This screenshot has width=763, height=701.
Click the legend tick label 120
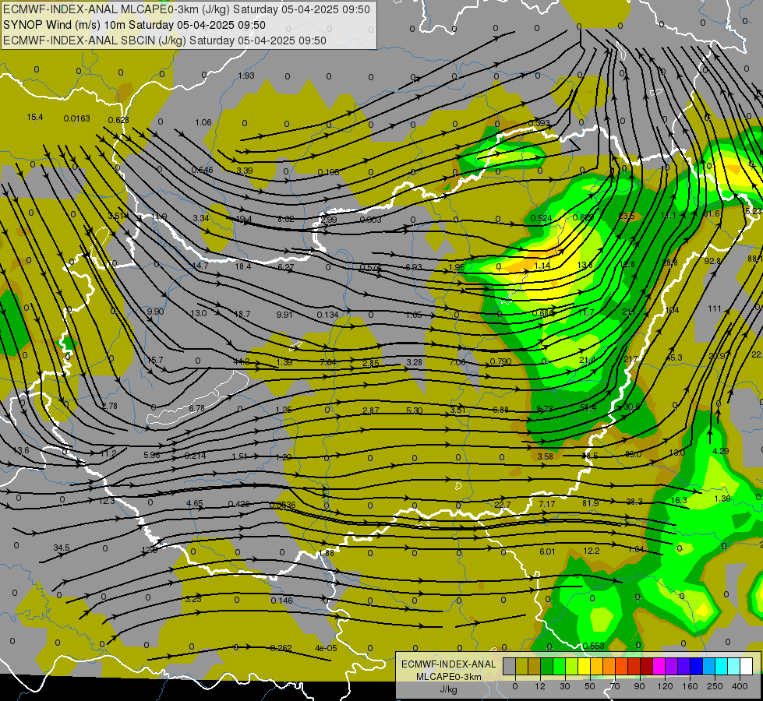pyautogui.click(x=665, y=686)
